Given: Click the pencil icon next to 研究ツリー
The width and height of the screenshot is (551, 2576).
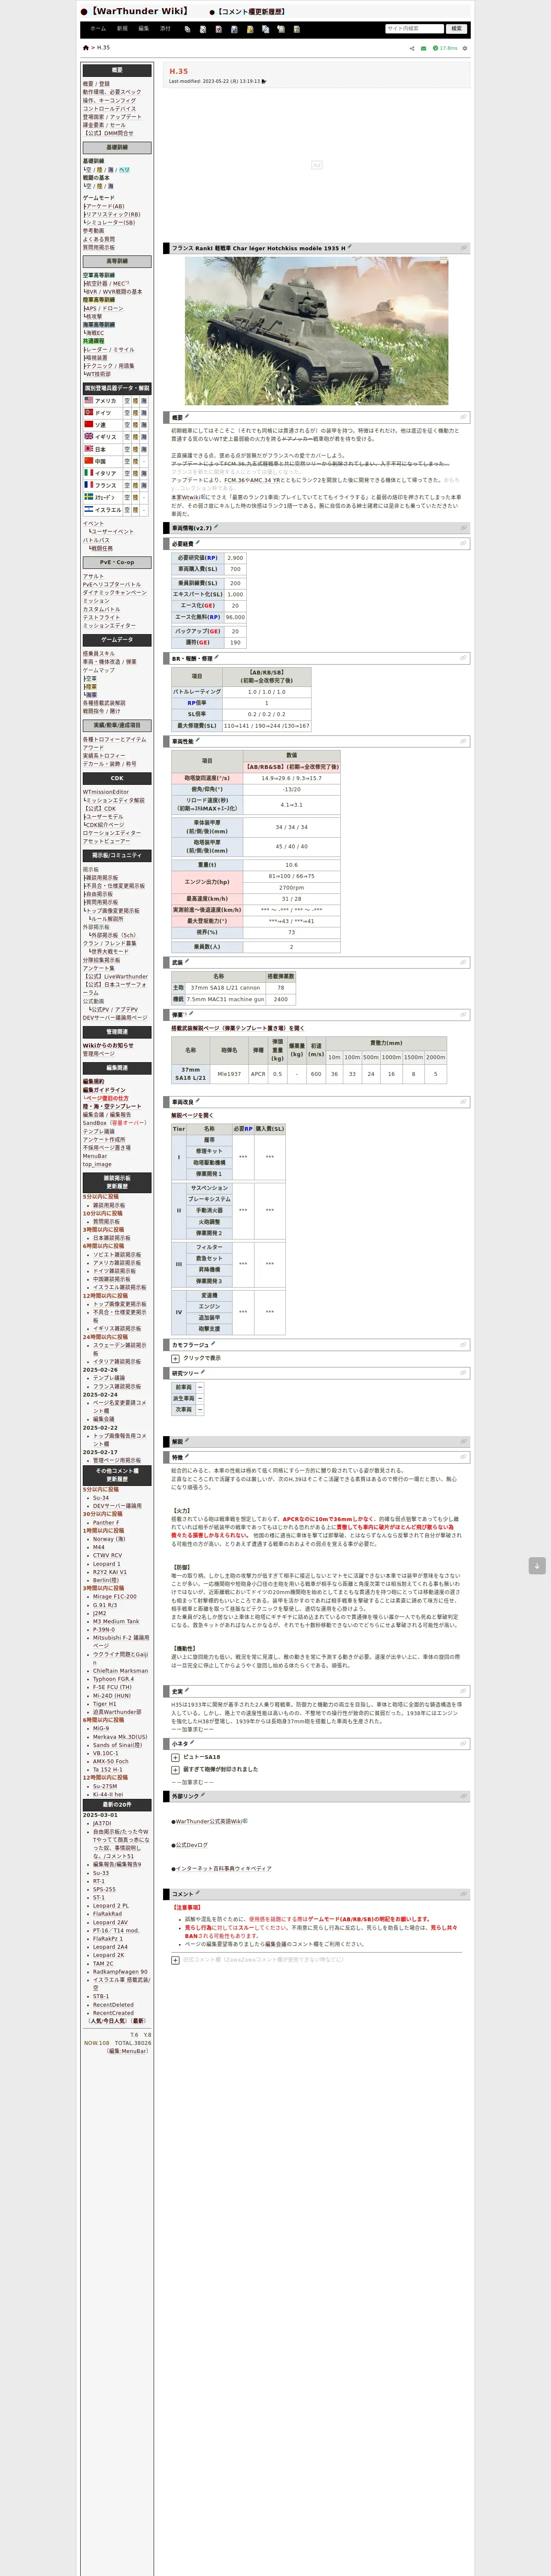Looking at the screenshot, I should (202, 1372).
